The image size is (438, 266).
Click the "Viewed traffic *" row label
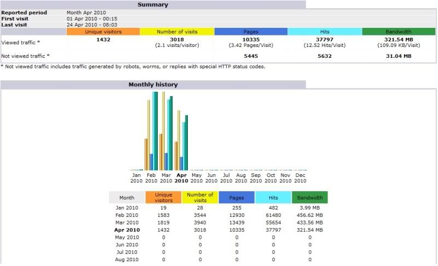21,42
